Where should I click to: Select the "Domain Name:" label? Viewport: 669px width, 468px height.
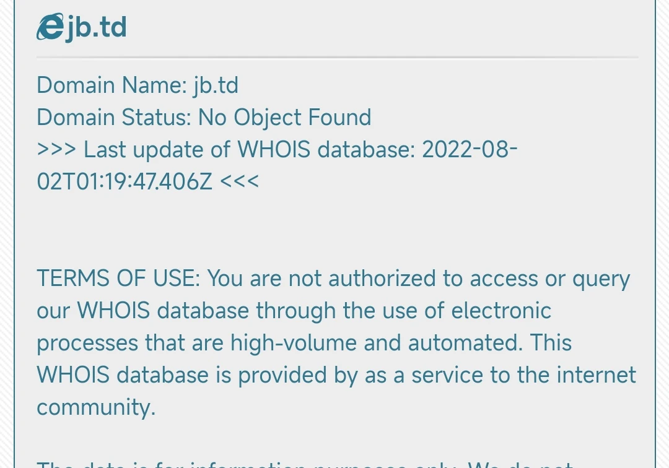pos(111,85)
